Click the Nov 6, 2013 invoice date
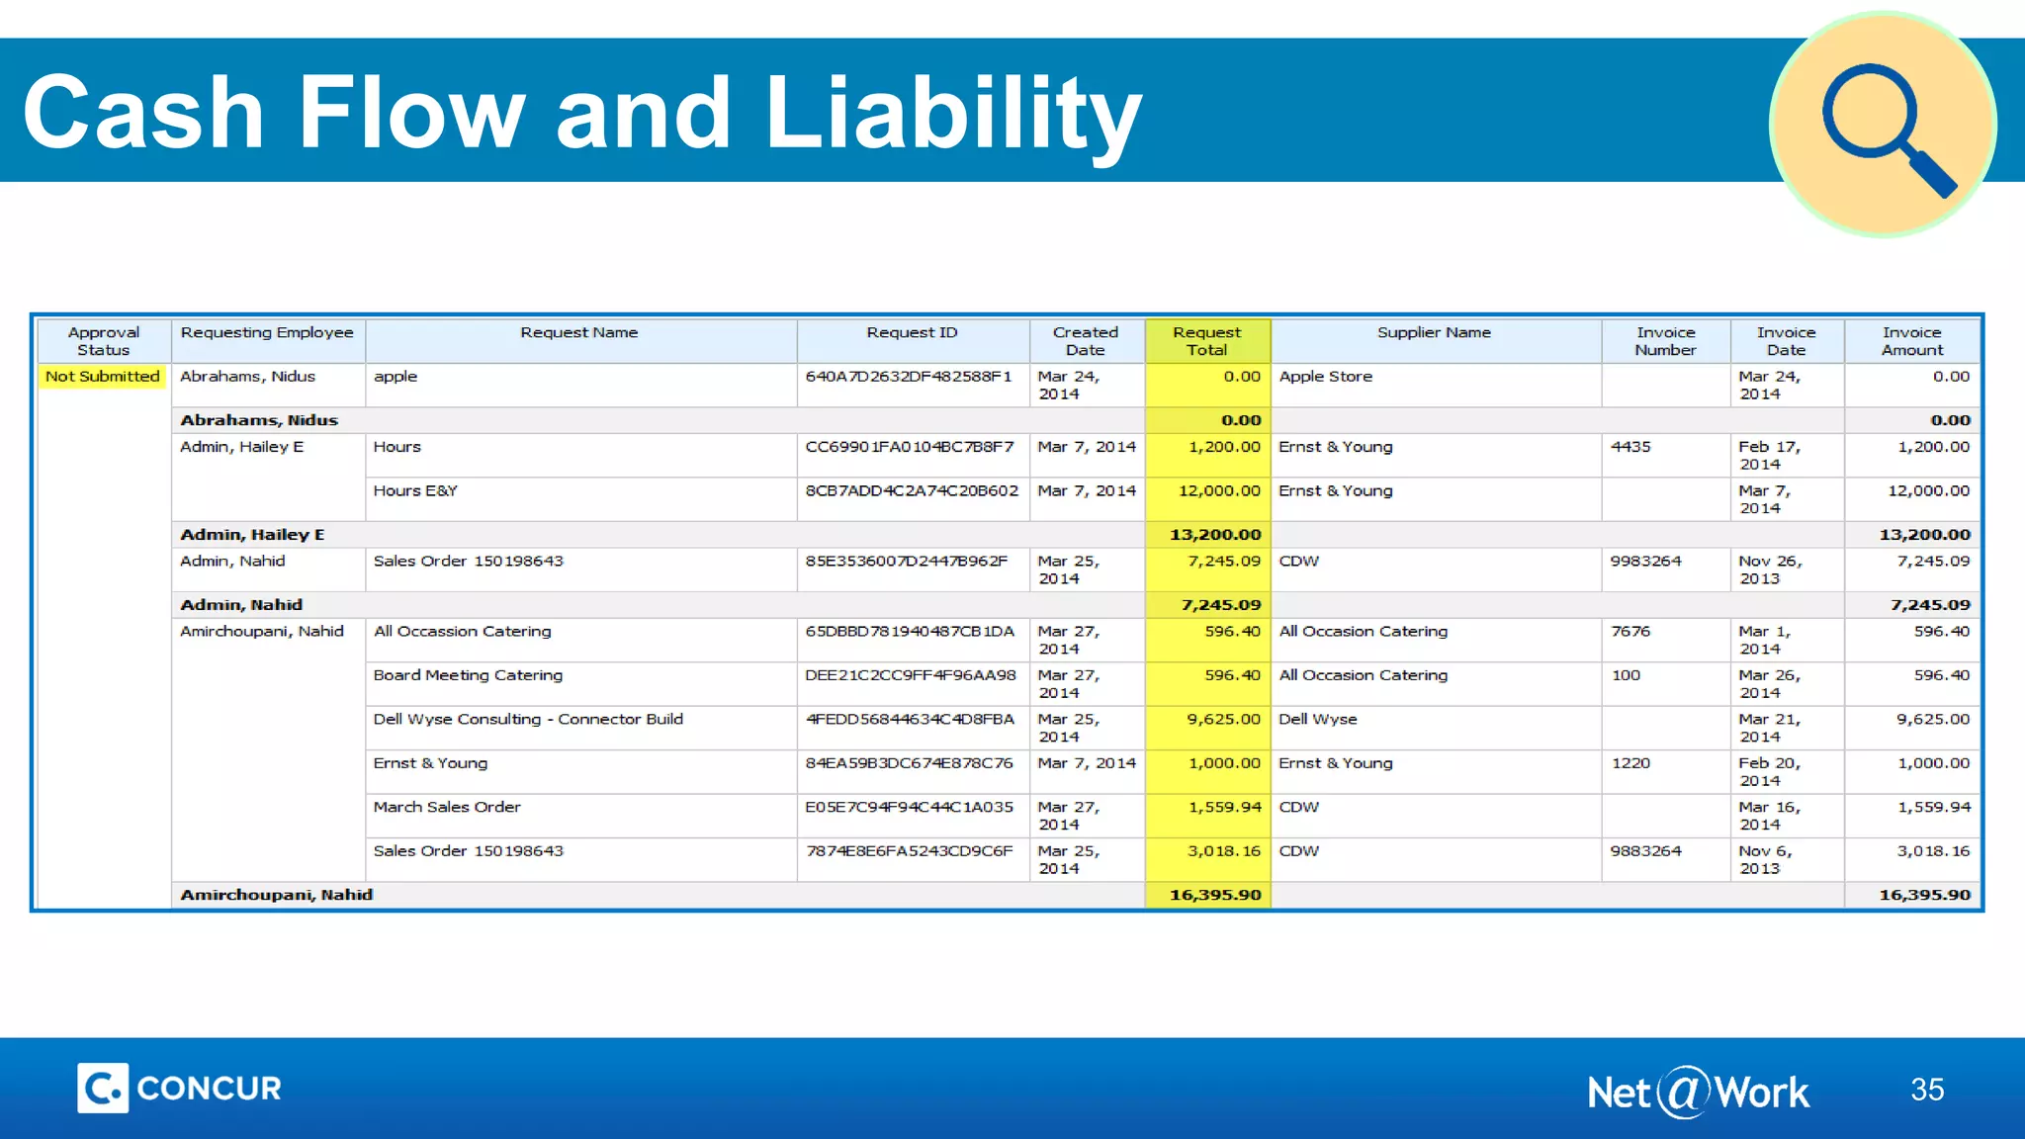The image size is (2025, 1139). coord(1765,860)
